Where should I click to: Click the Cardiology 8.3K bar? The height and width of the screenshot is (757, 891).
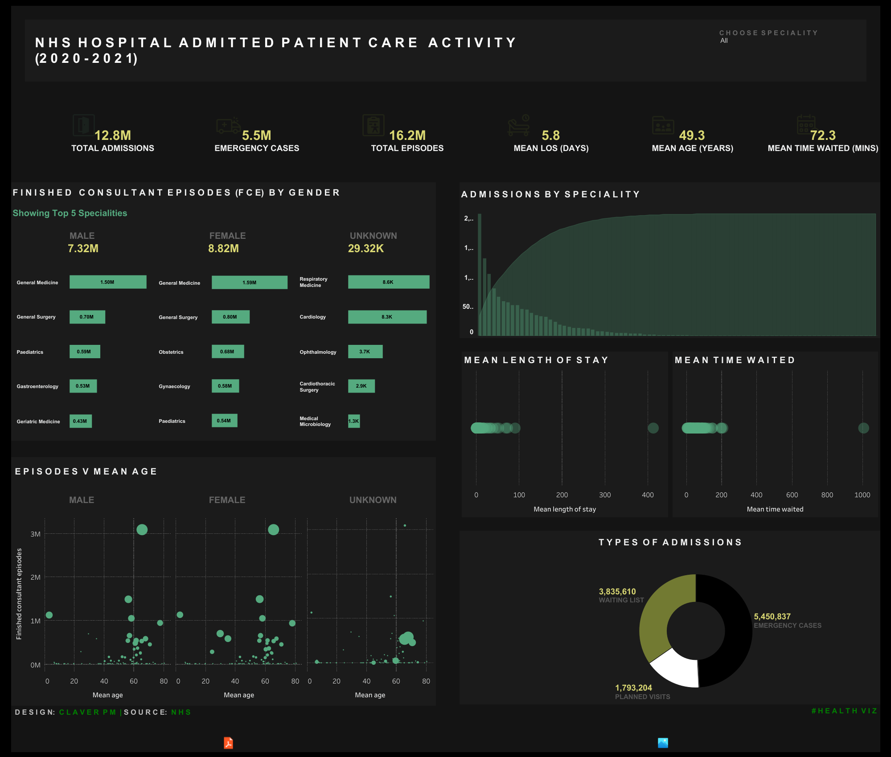387,317
